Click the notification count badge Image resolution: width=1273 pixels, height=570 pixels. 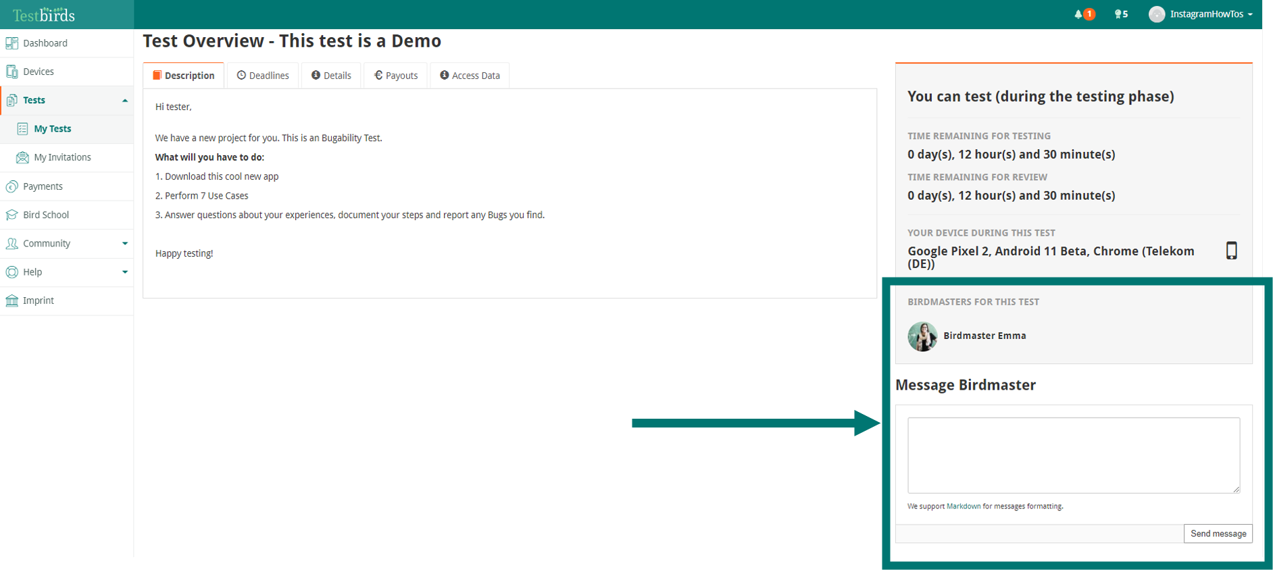click(1089, 14)
